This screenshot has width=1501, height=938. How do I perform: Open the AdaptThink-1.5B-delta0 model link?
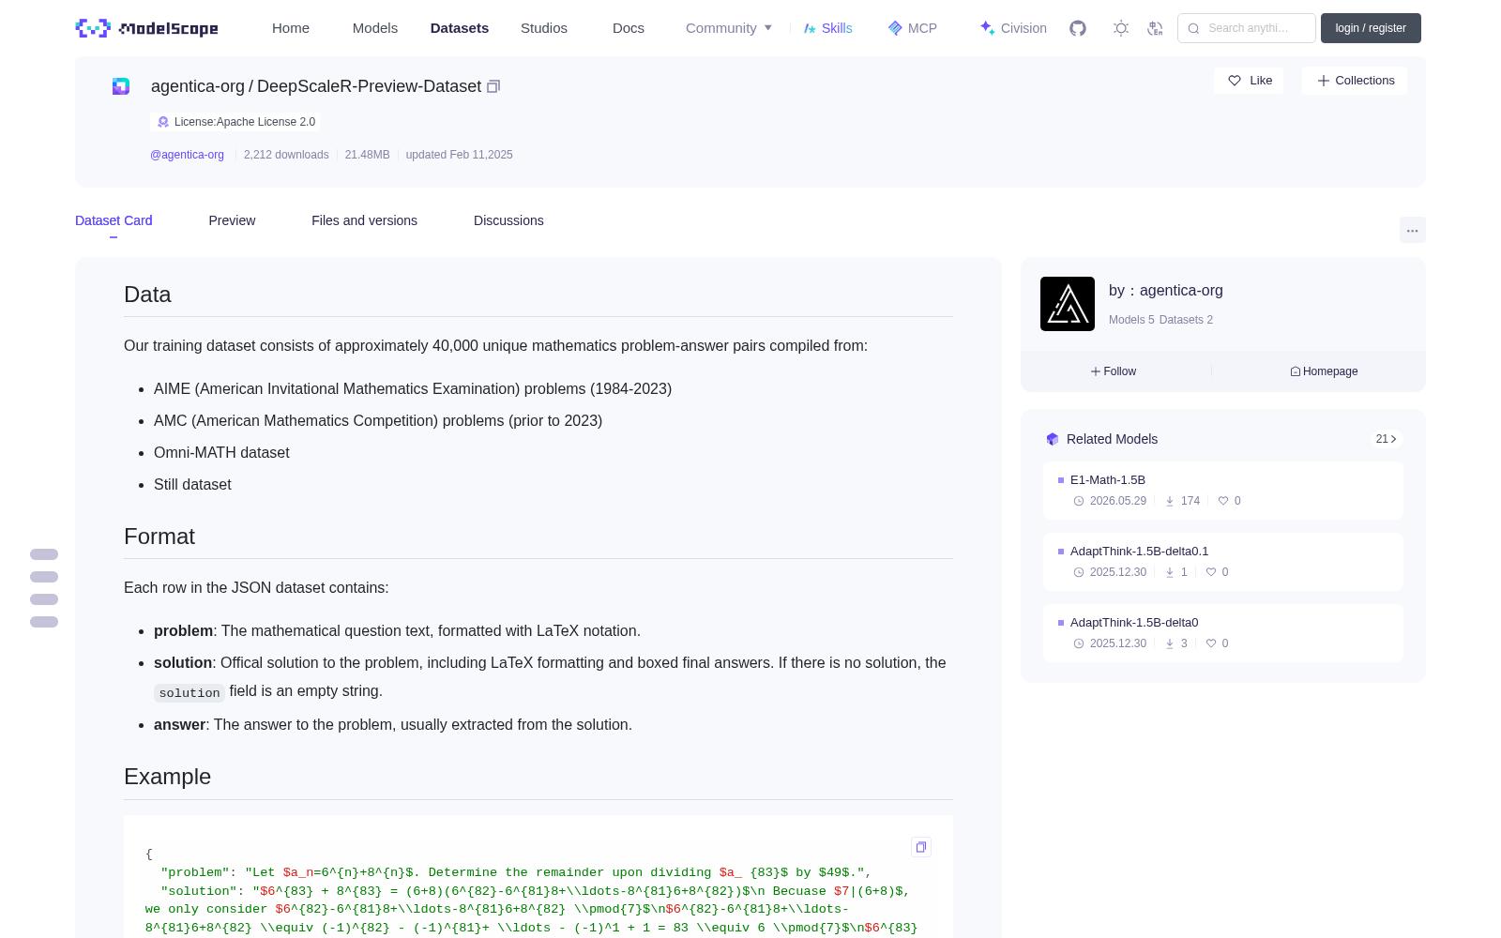point(1134,623)
